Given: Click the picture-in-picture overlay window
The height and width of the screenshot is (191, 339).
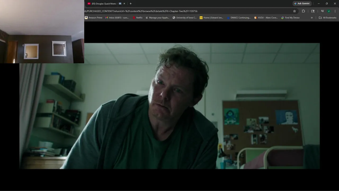Looking at the screenshot, I should tap(42, 32).
